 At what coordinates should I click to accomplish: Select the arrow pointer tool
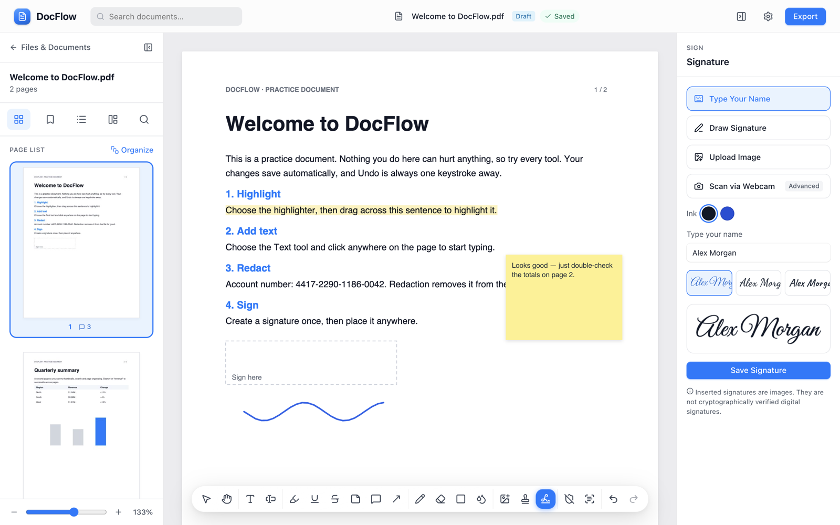coord(206,499)
